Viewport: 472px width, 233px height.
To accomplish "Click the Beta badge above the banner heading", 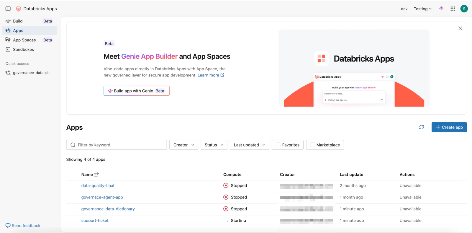I will pyautogui.click(x=109, y=43).
